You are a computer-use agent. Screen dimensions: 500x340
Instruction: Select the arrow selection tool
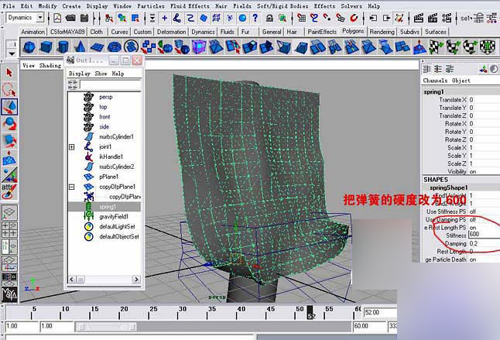tap(9, 72)
